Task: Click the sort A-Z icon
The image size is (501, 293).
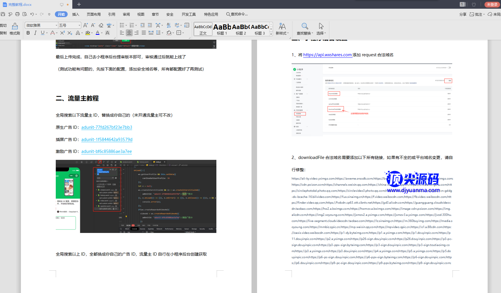Action: (169, 26)
